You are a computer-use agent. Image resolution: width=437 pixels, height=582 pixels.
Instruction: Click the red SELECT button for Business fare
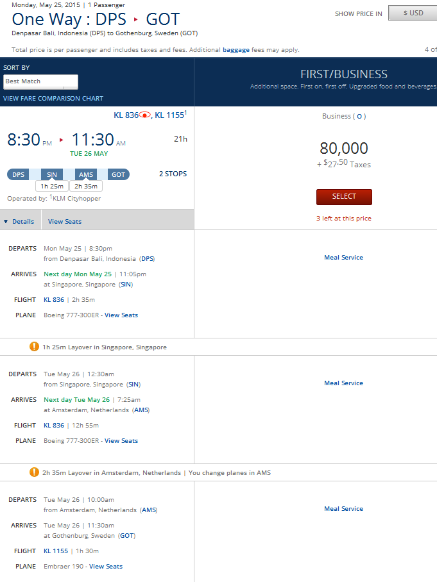click(x=344, y=196)
